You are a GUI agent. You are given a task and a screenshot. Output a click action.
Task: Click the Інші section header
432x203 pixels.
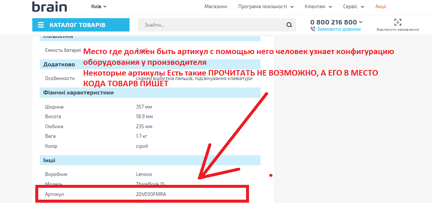[150, 160]
